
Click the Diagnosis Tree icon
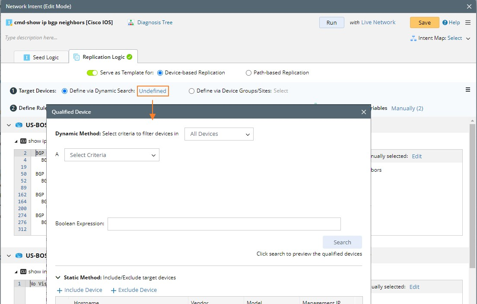point(131,22)
